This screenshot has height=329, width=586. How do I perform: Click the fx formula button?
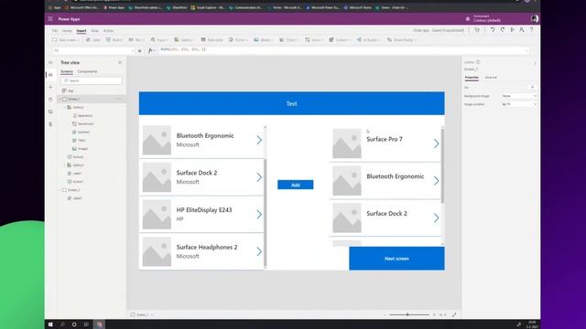(x=151, y=50)
